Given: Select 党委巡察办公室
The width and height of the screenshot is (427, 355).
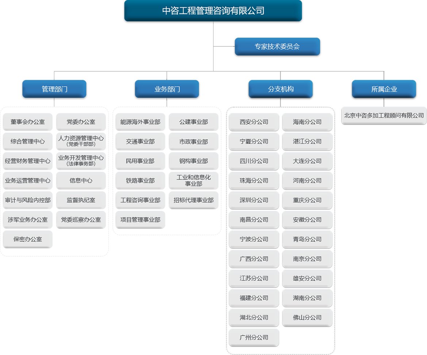Looking at the screenshot, I should pyautogui.click(x=81, y=220).
